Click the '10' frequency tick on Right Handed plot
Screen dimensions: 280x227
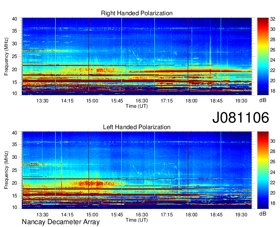[14, 93]
